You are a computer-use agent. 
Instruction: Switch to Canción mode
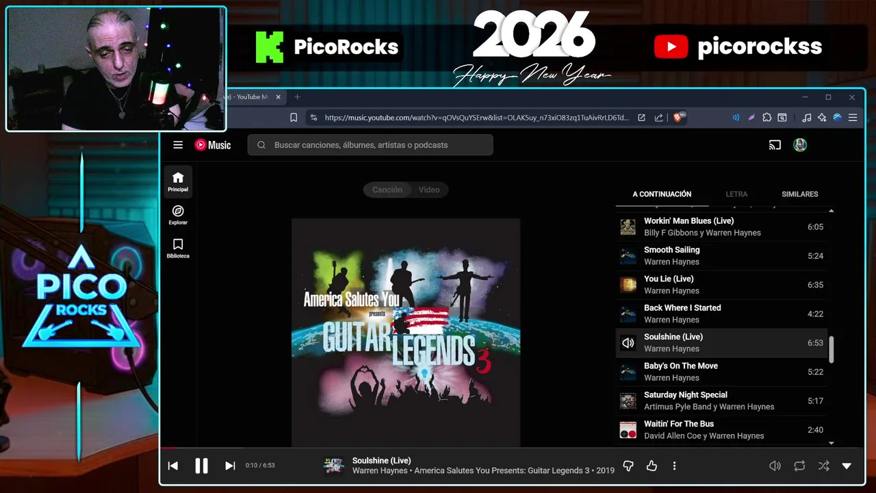click(387, 190)
